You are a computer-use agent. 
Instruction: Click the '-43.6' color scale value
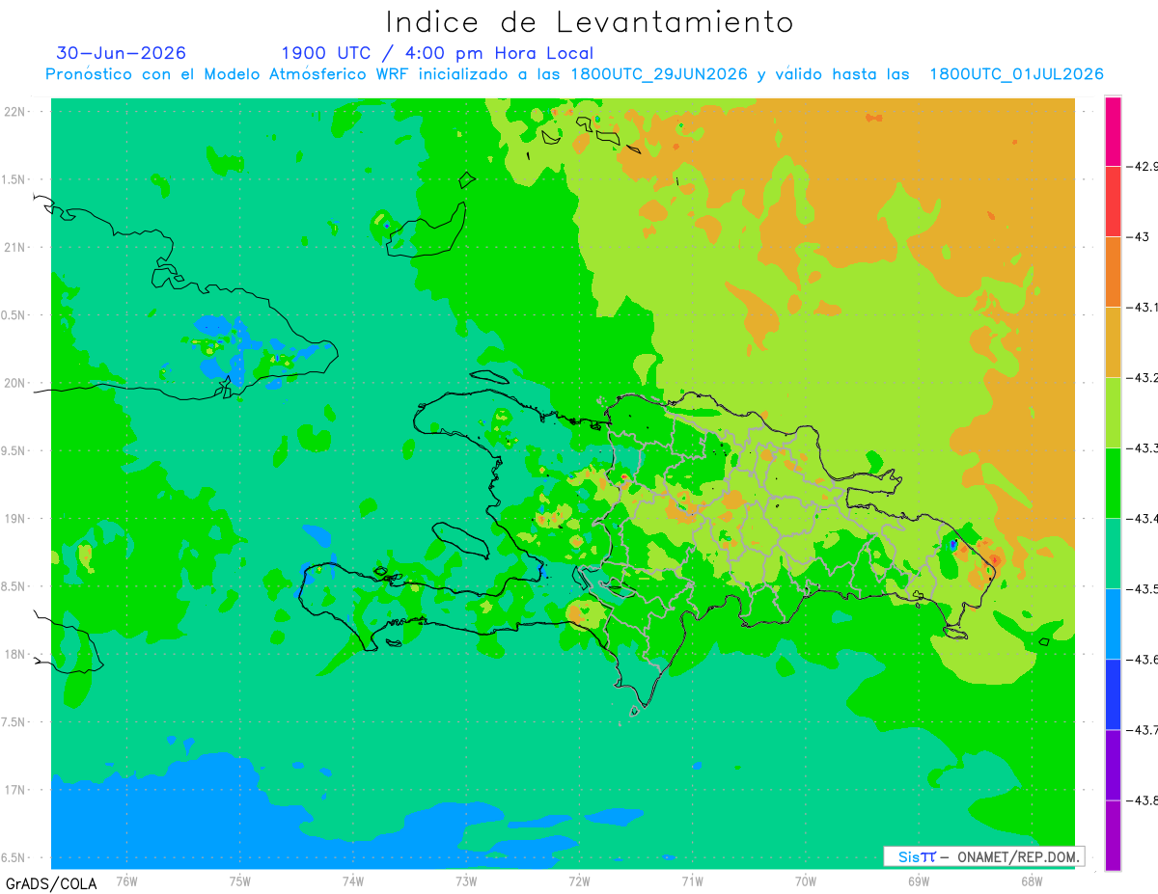[x=1143, y=660]
